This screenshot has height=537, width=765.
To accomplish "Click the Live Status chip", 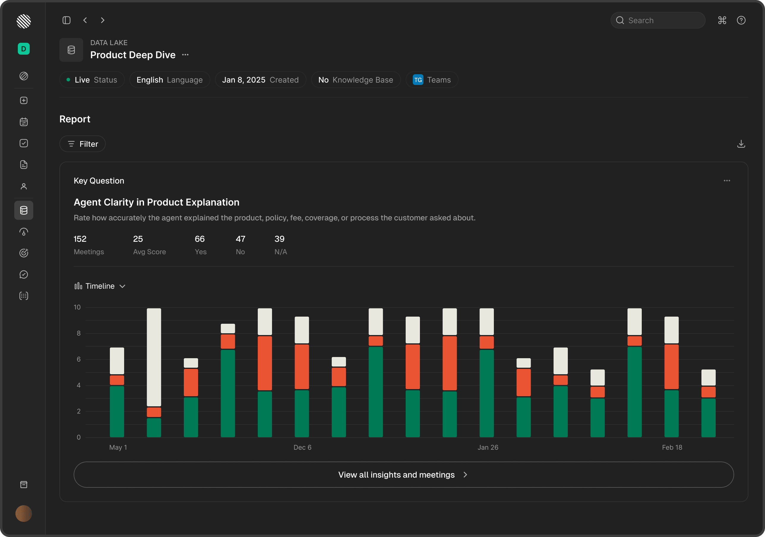I will click(92, 80).
